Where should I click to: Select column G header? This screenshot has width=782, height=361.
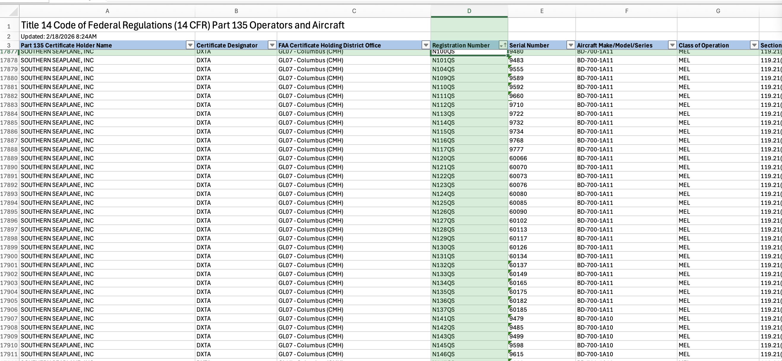[x=718, y=11]
